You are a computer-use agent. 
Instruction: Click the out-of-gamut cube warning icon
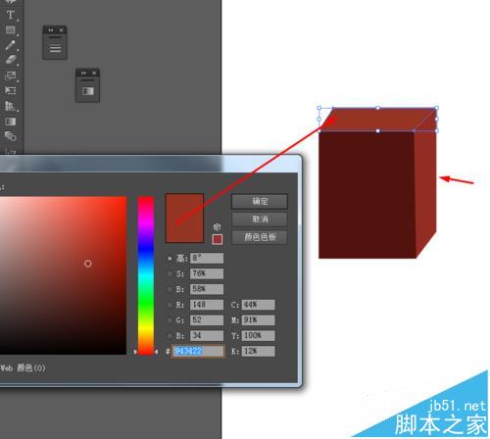coord(217,226)
